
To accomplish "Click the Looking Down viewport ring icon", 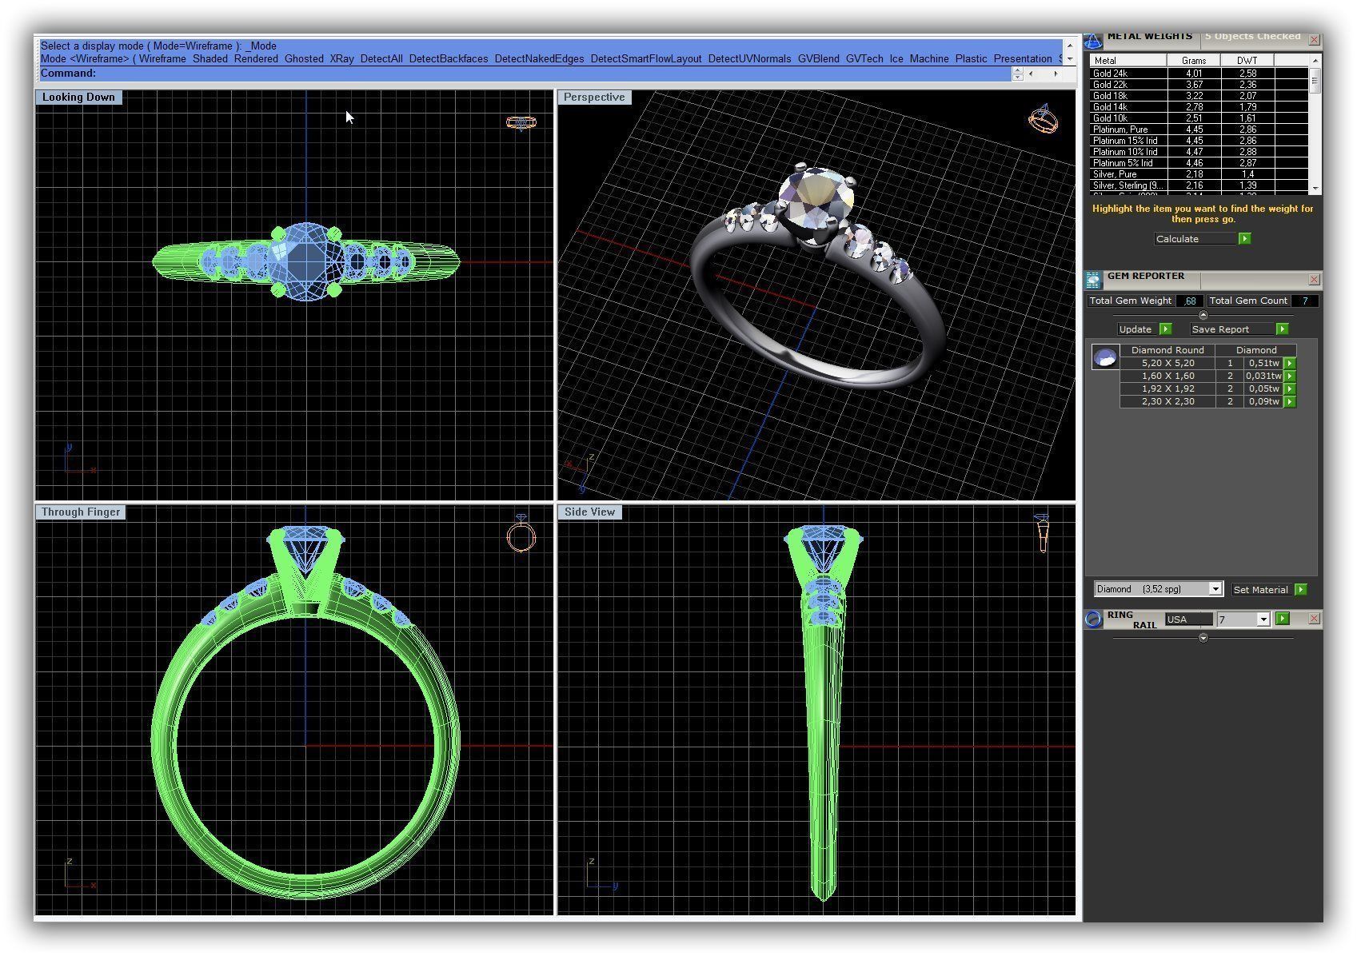I will click(x=521, y=122).
